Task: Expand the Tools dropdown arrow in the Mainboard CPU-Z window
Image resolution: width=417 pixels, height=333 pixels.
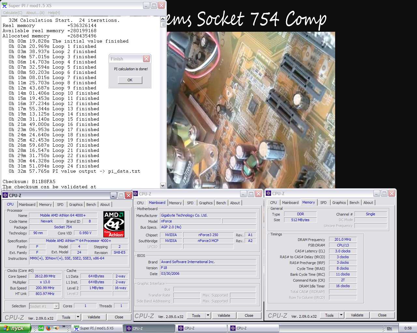Action: tap(208, 315)
